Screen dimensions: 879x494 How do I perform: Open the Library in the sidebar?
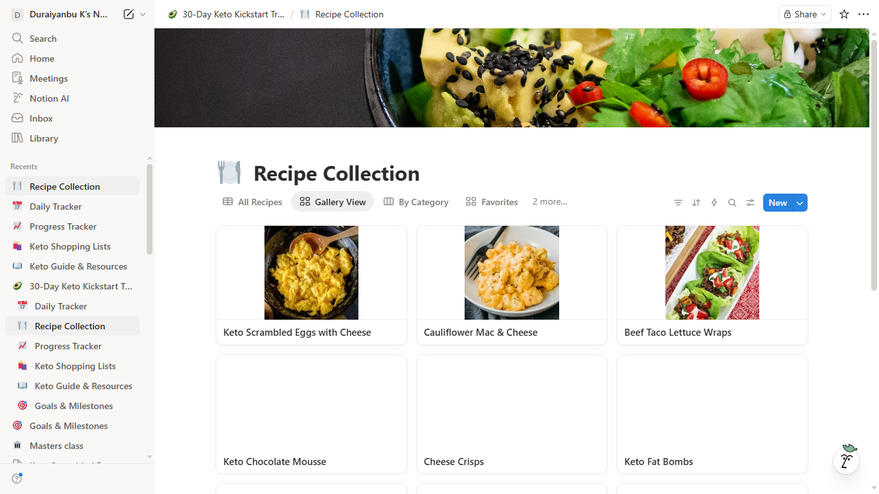(72, 138)
